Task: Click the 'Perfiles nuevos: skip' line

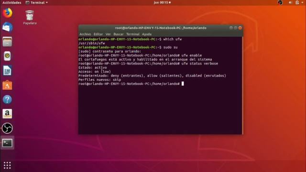Action: 100,80
